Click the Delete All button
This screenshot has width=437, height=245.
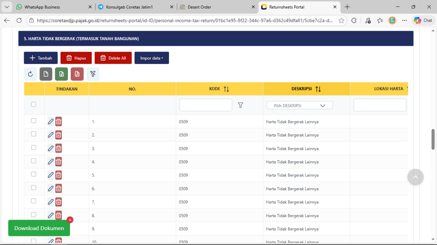113,58
